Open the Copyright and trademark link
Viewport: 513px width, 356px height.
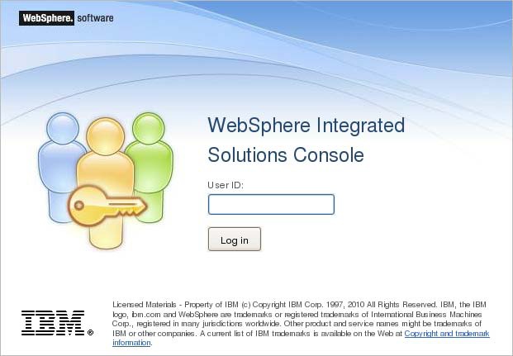(x=447, y=334)
